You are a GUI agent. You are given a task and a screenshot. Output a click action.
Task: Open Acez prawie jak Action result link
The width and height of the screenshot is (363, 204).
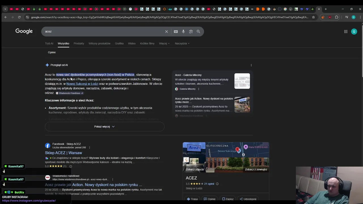click(93, 185)
